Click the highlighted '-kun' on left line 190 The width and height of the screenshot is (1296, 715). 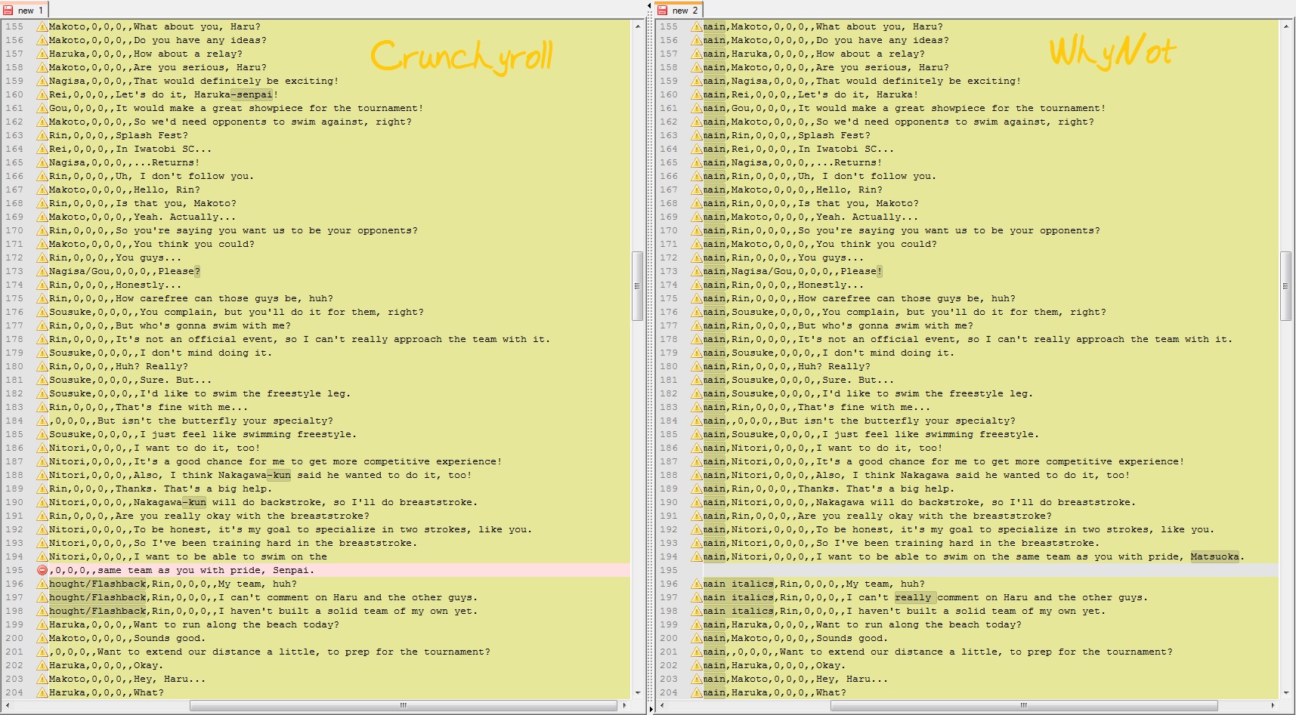tap(194, 502)
